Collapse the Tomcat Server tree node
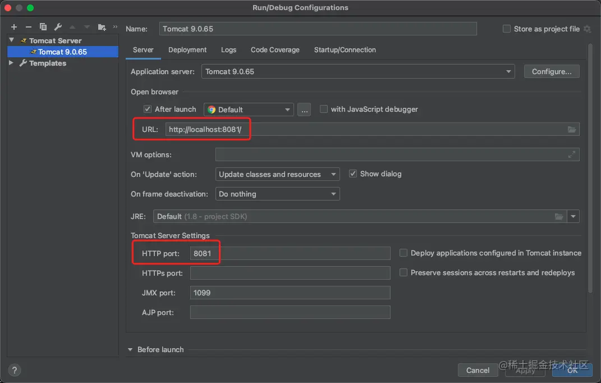Screen dimensions: 601x383 pos(11,40)
